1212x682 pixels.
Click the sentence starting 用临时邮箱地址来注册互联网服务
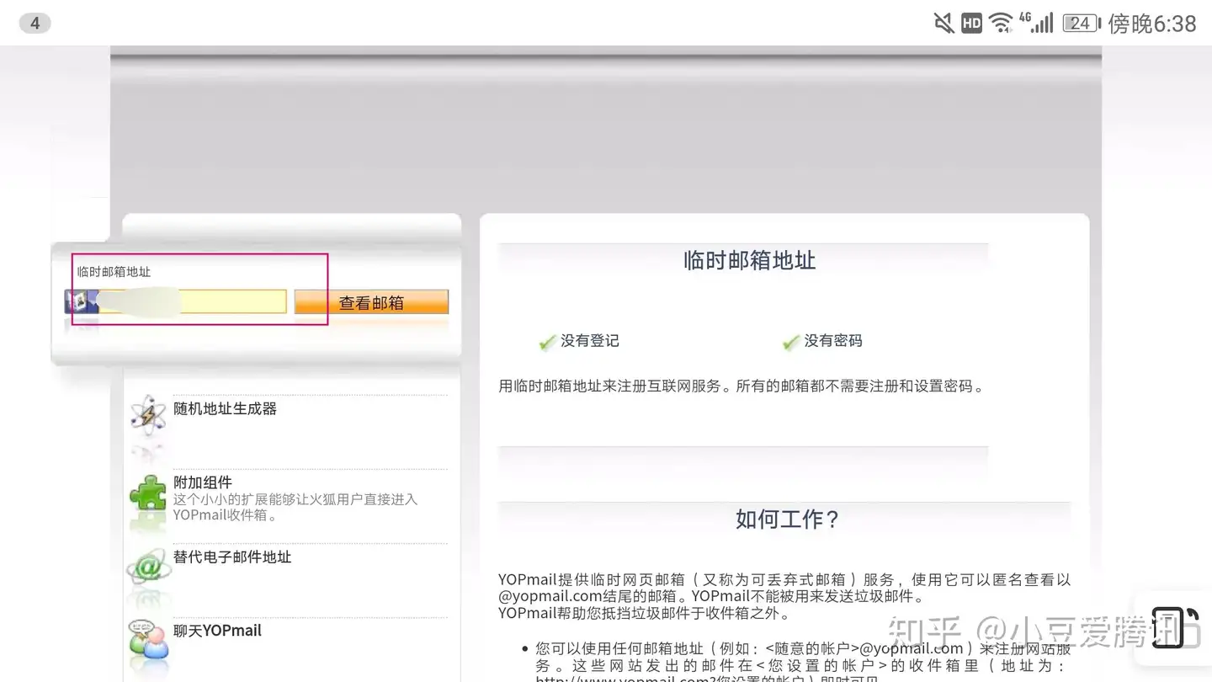742,386
